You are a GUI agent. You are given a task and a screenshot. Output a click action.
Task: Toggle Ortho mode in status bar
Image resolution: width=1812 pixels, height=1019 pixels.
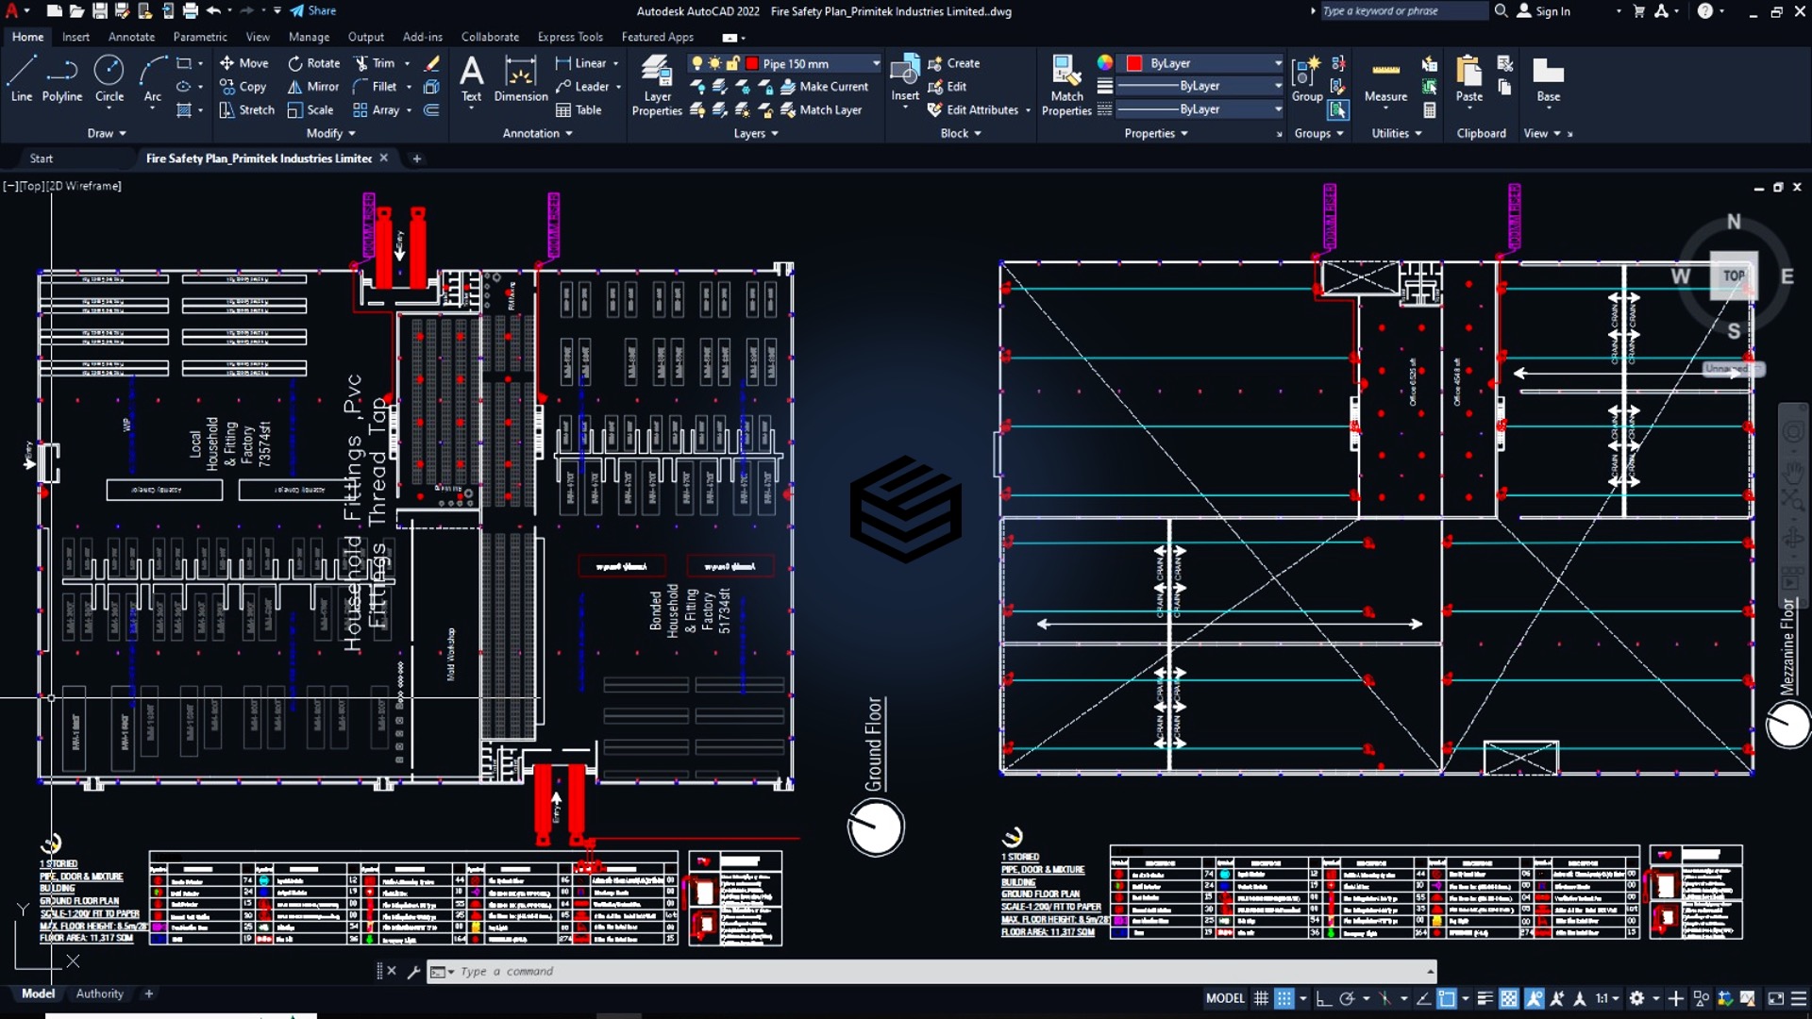(x=1323, y=998)
